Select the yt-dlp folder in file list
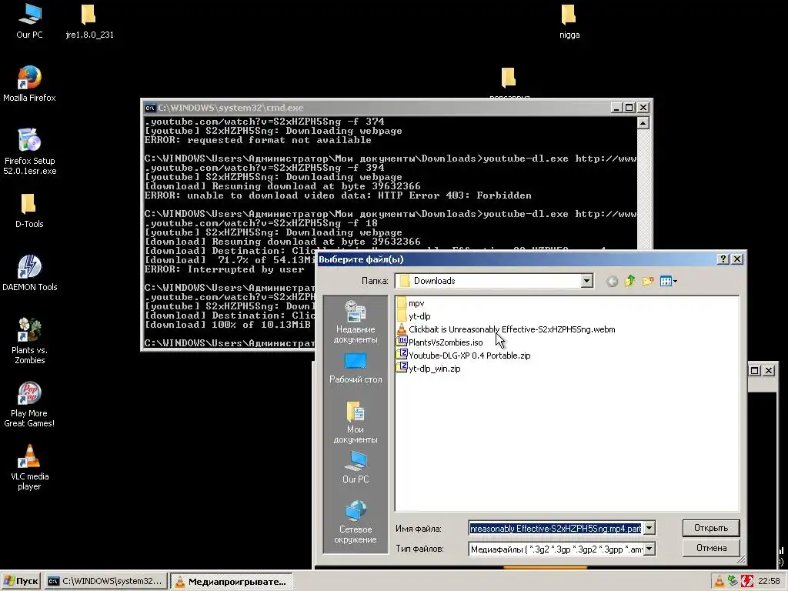The height and width of the screenshot is (591, 788). (x=413, y=316)
